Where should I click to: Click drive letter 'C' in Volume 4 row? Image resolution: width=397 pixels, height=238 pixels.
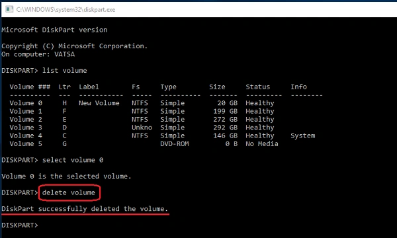(x=65, y=136)
